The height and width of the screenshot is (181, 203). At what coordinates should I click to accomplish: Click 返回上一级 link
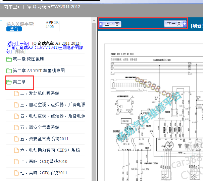pos(18,43)
